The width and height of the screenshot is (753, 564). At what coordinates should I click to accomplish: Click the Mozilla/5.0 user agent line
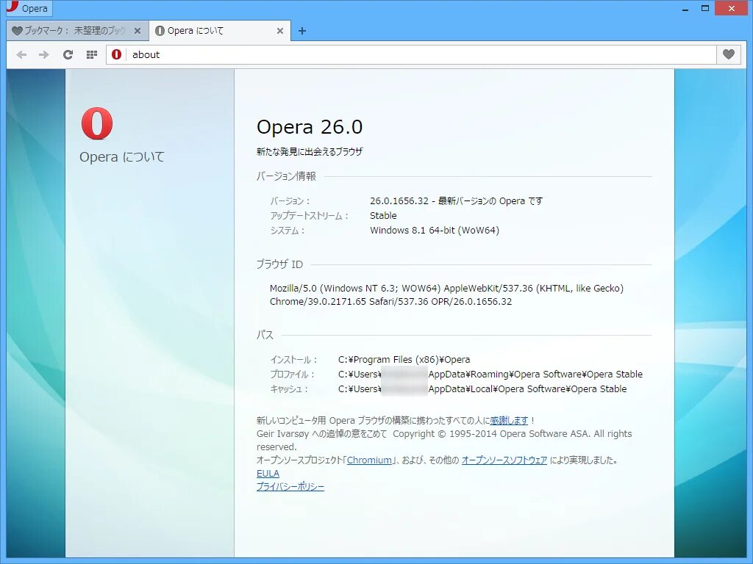tap(446, 288)
